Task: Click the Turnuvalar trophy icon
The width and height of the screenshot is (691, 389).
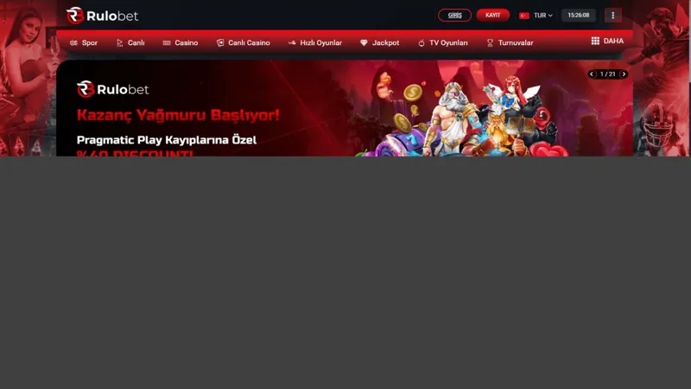Action: 490,42
